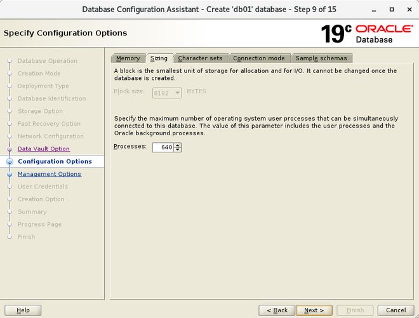Click the Creation Mode step label
This screenshot has width=419, height=318.
pyautogui.click(x=39, y=74)
